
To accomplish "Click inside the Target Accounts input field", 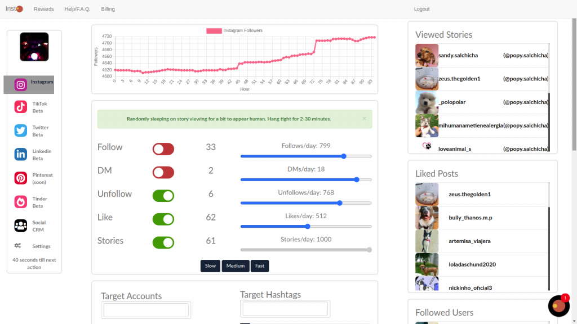I will 145,309.
